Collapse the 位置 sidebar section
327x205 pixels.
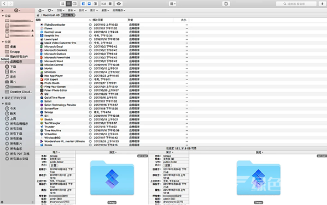click(x=3, y=42)
